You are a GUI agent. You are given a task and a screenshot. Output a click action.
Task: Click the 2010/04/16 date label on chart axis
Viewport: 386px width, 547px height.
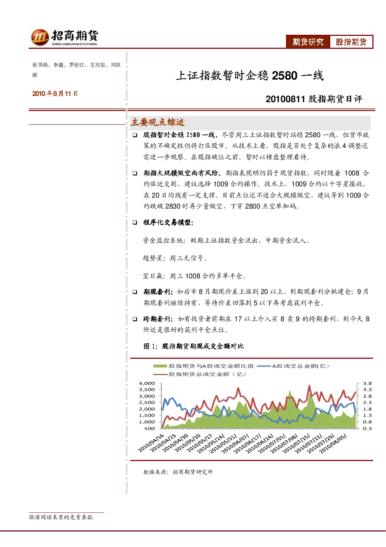pyautogui.click(x=151, y=443)
